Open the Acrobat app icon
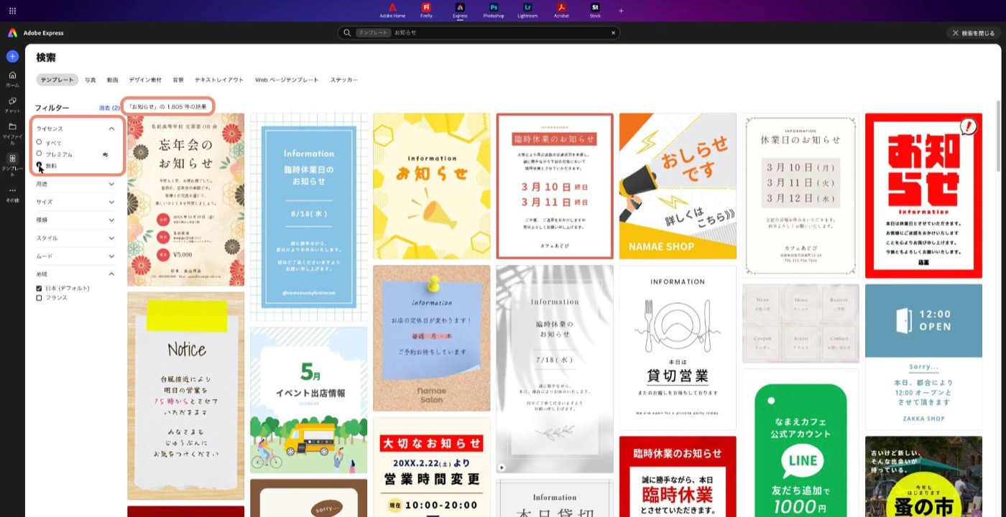Image resolution: width=1006 pixels, height=517 pixels. pos(561,10)
